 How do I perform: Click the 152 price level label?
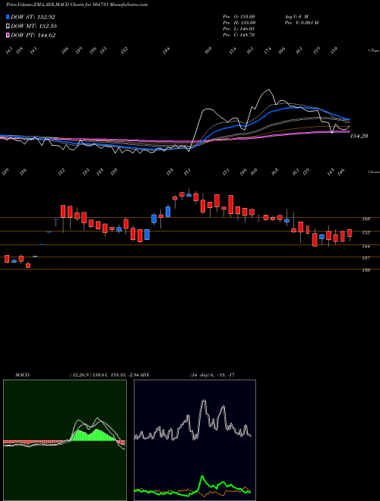click(x=366, y=232)
